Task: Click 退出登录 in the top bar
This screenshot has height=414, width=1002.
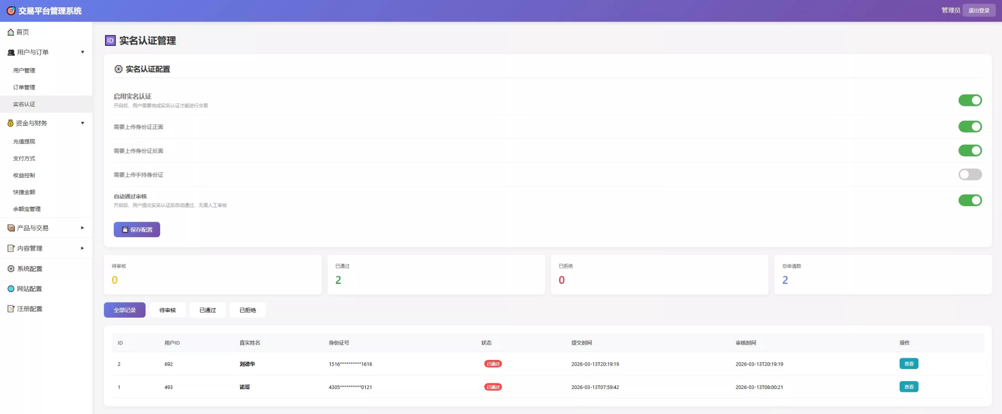Action: pyautogui.click(x=979, y=10)
